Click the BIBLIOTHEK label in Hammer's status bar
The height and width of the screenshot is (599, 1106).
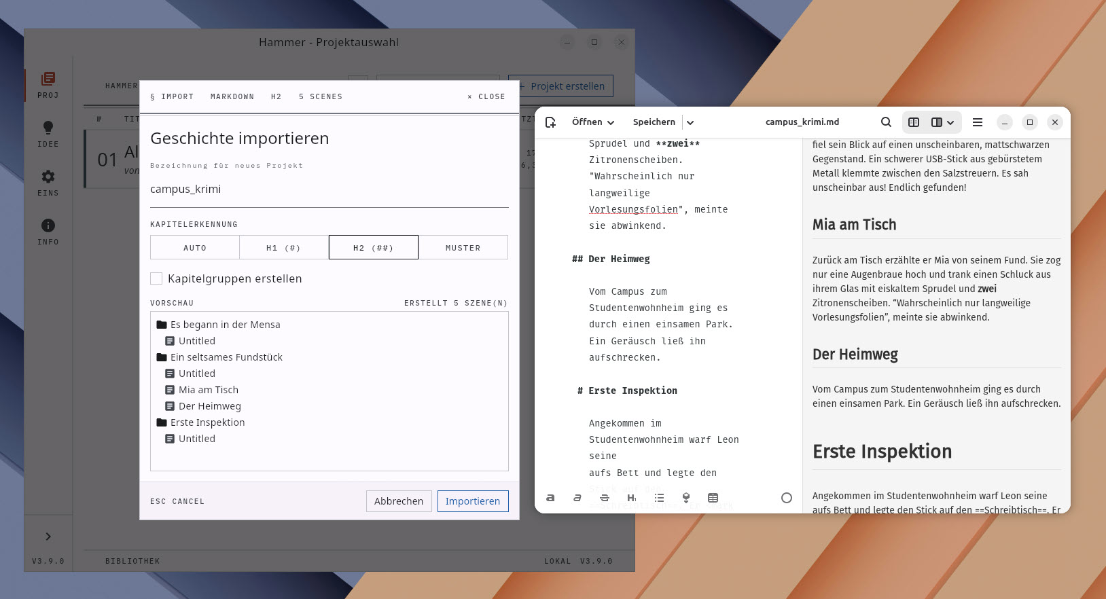tap(132, 561)
